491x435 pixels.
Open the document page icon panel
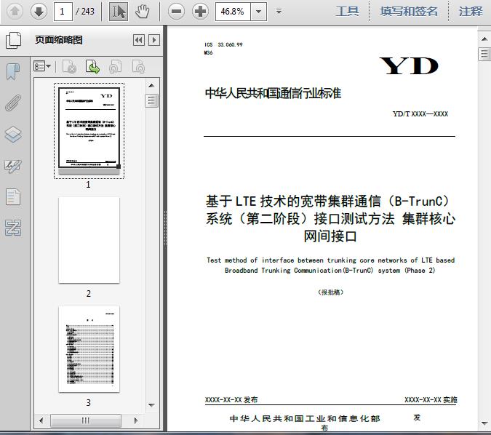(x=13, y=197)
